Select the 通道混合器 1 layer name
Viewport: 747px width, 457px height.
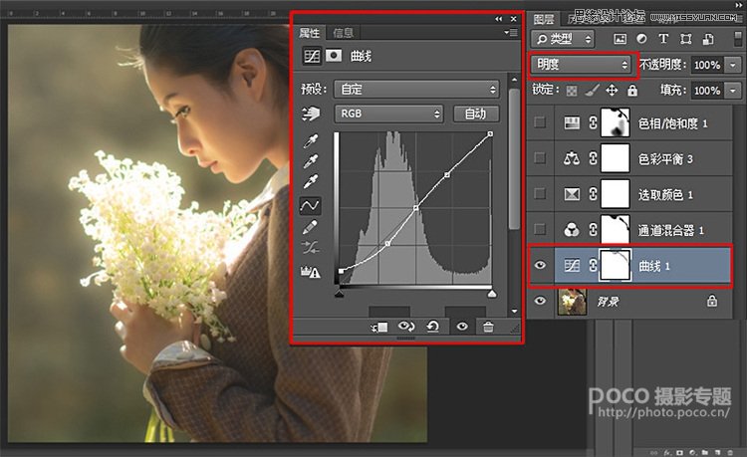(x=670, y=230)
